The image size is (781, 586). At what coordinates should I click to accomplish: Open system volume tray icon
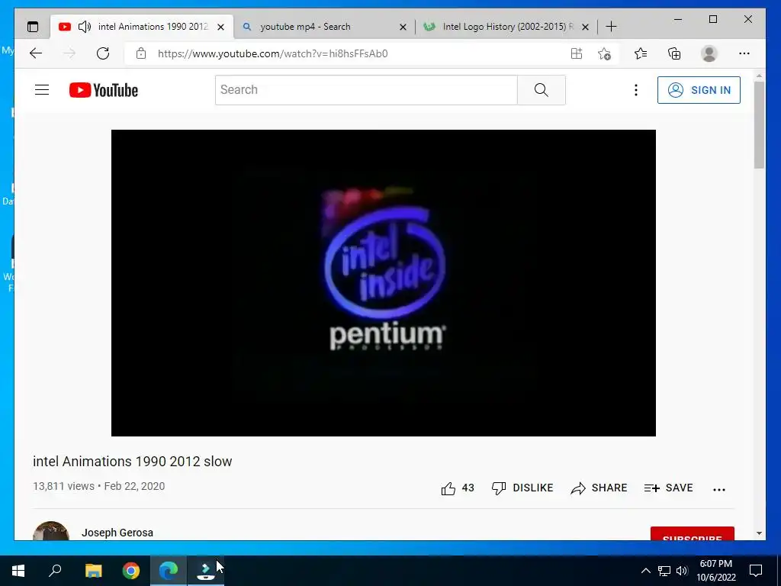click(682, 571)
